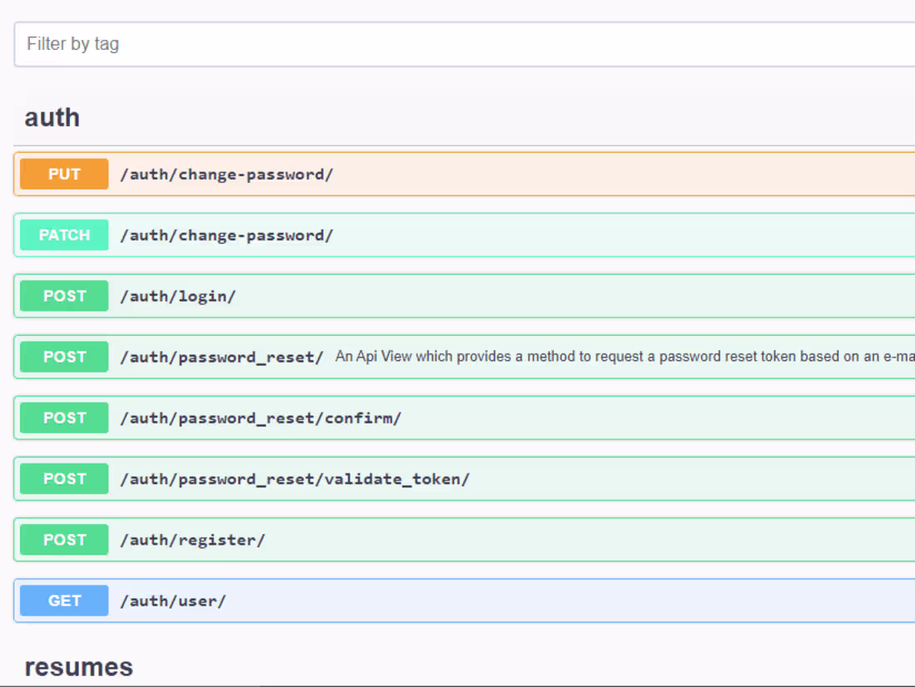Click the /auth/password_reset/ path label

click(222, 357)
